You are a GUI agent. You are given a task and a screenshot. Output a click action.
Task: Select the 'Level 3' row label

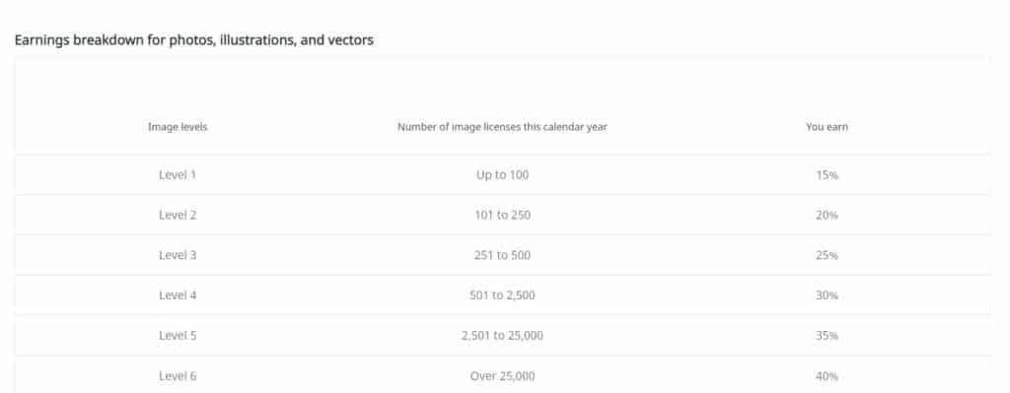178,255
